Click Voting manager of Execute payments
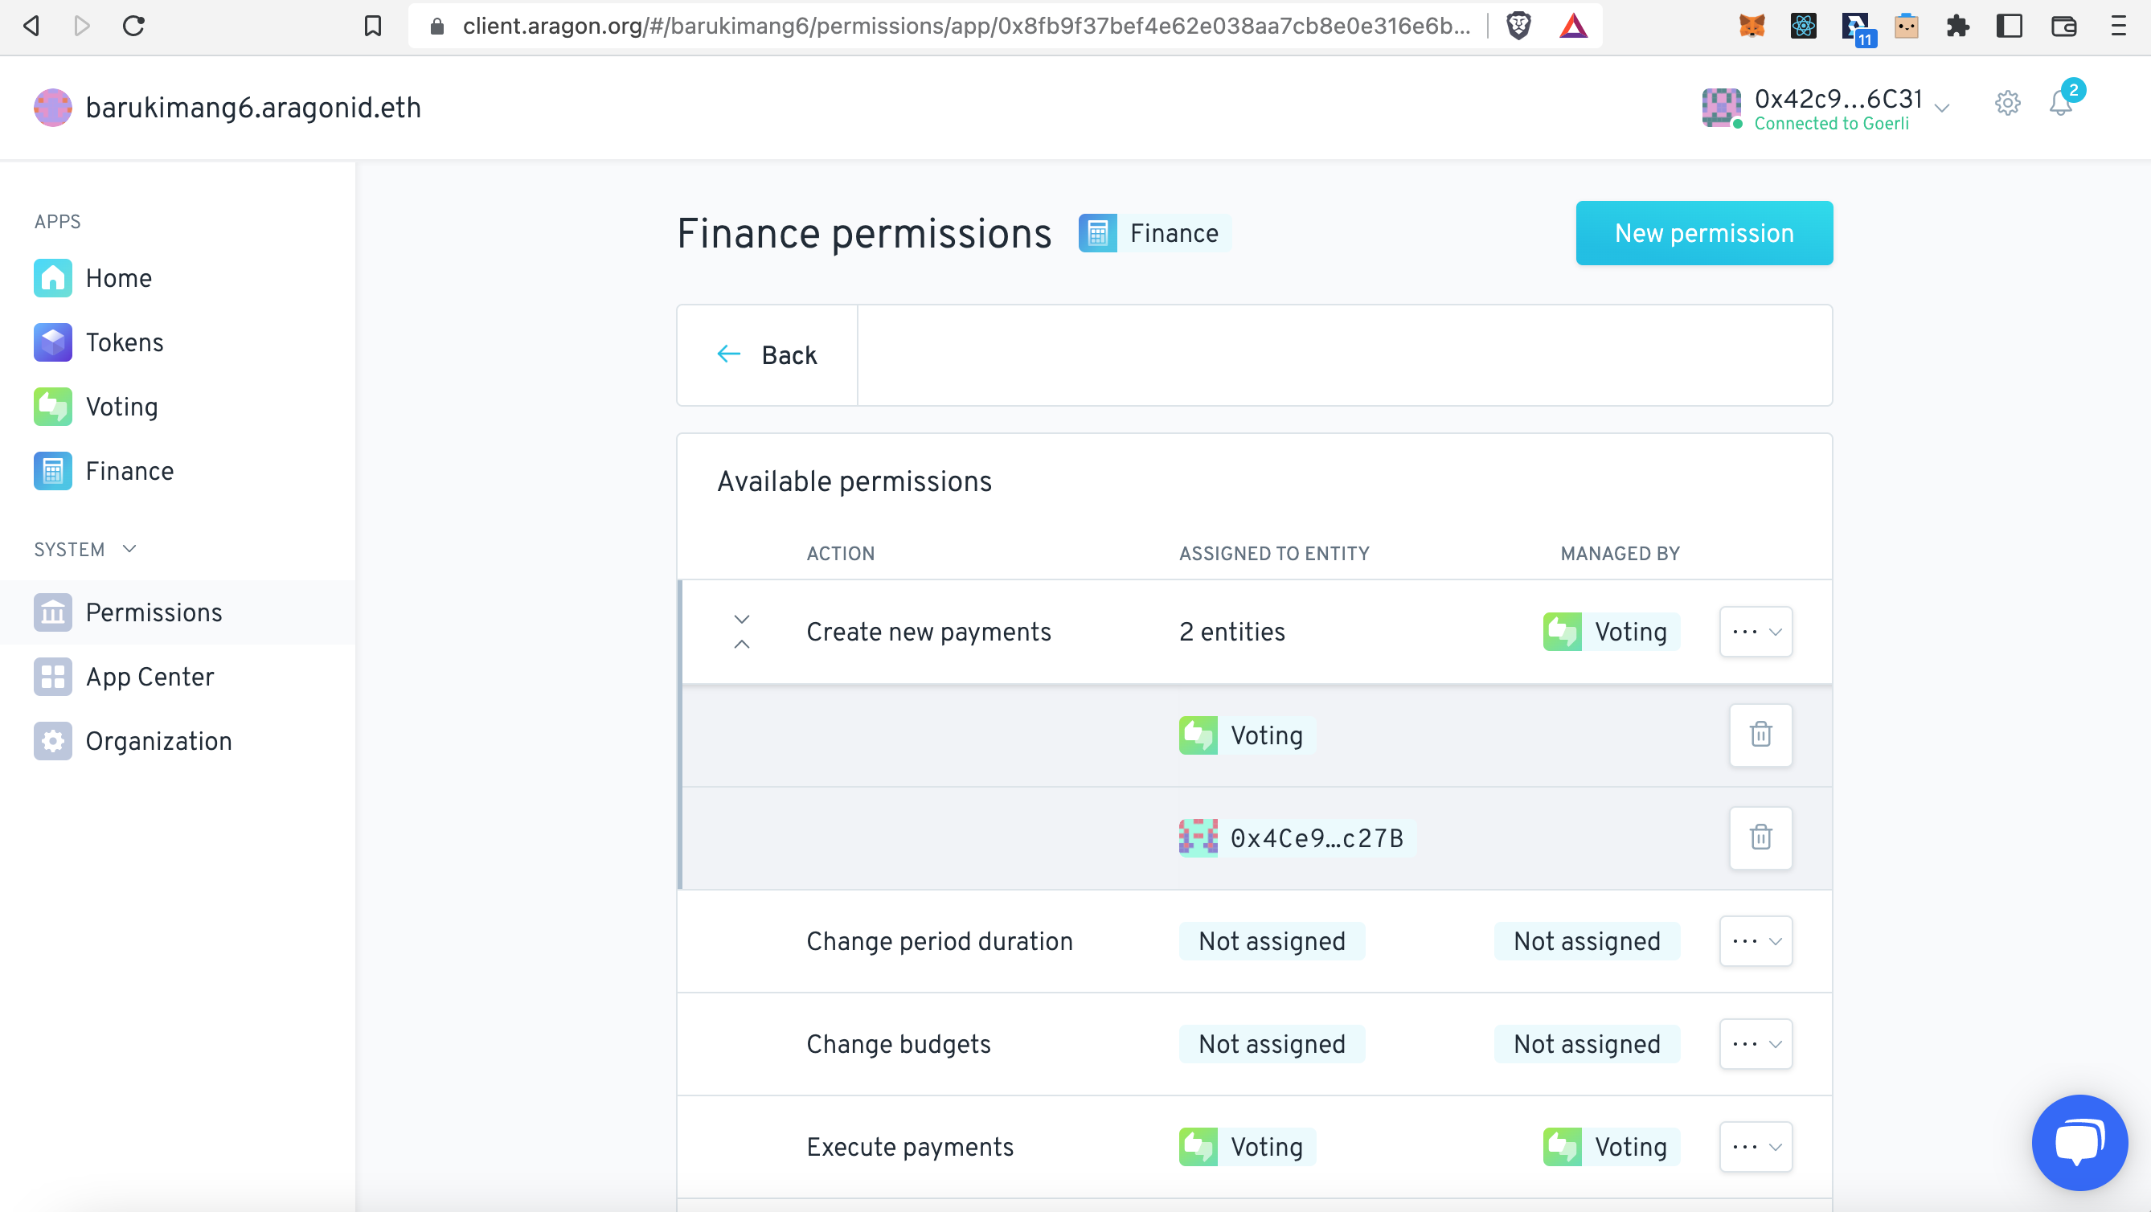 point(1611,1147)
